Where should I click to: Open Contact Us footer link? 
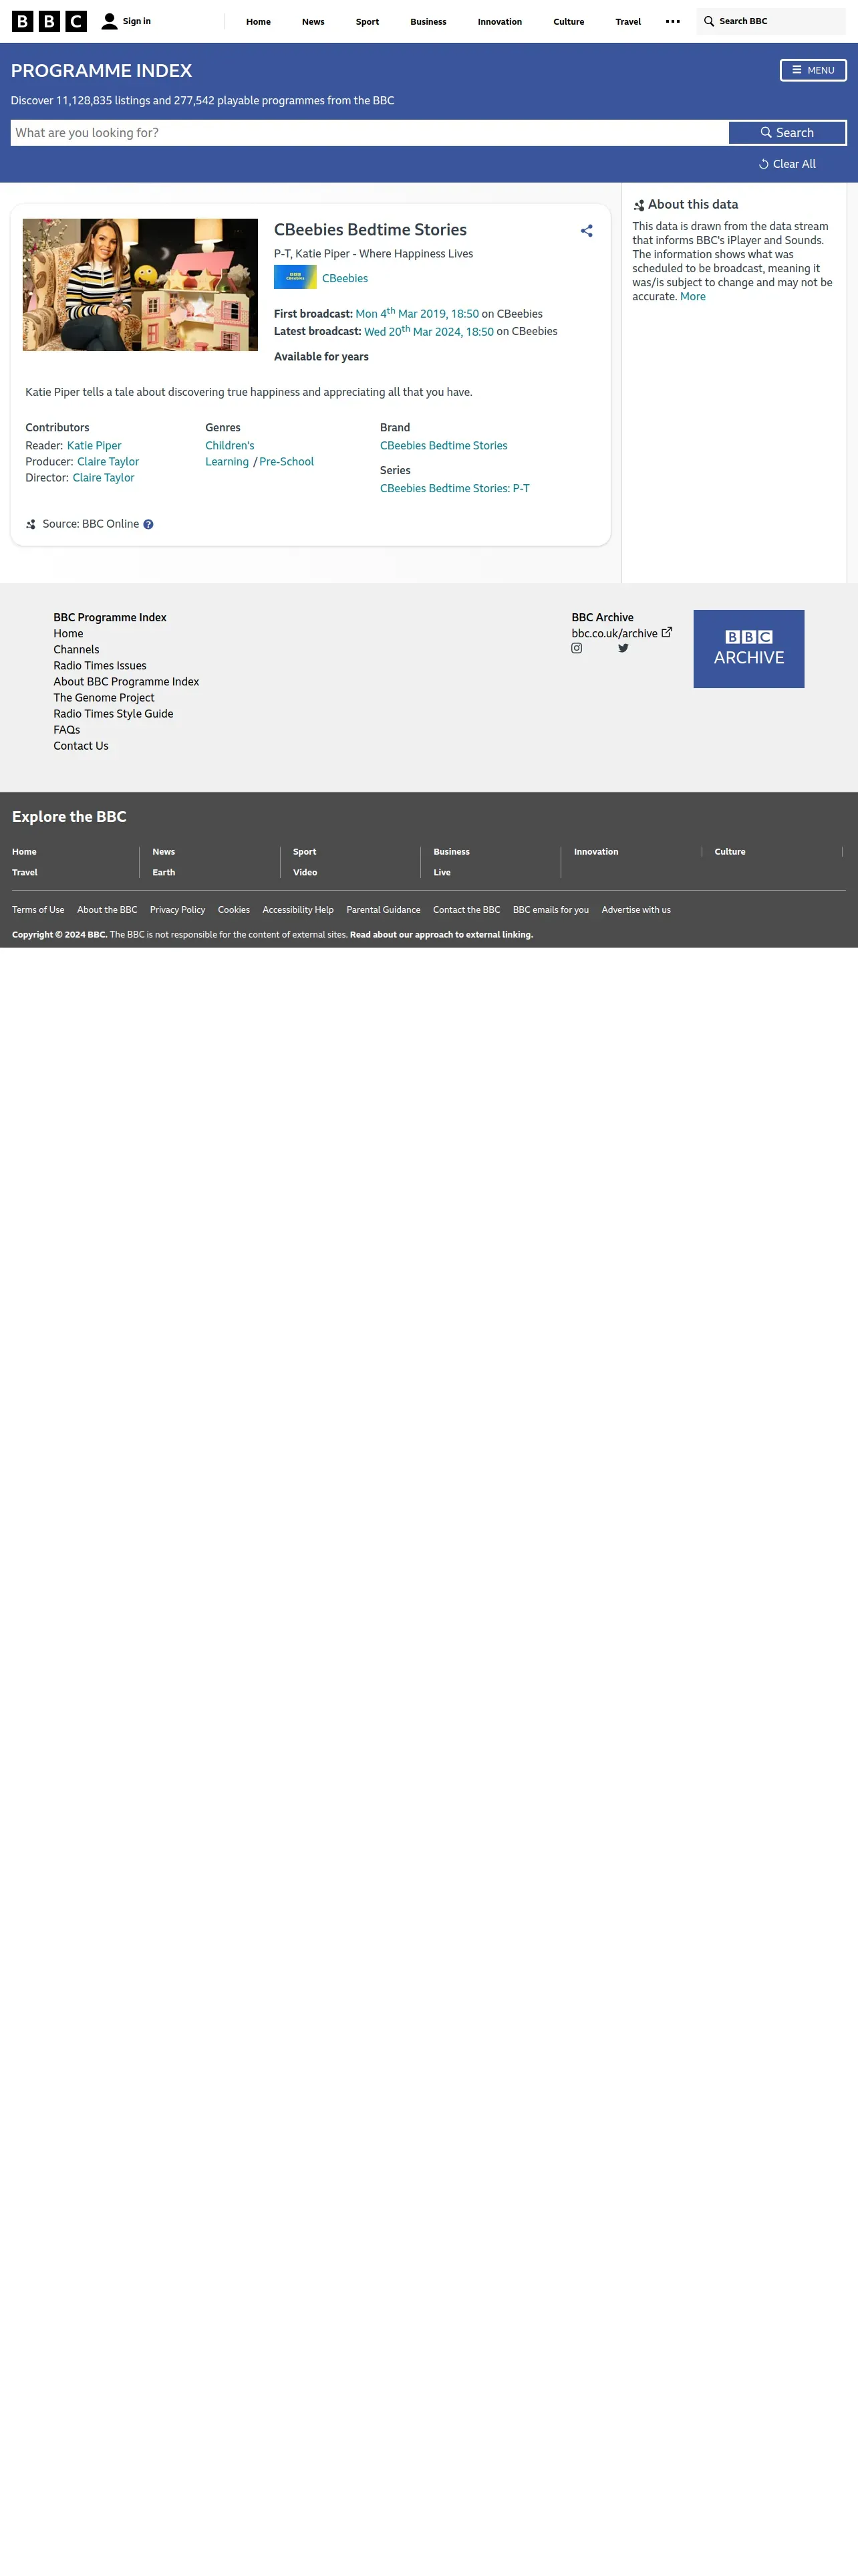point(81,746)
